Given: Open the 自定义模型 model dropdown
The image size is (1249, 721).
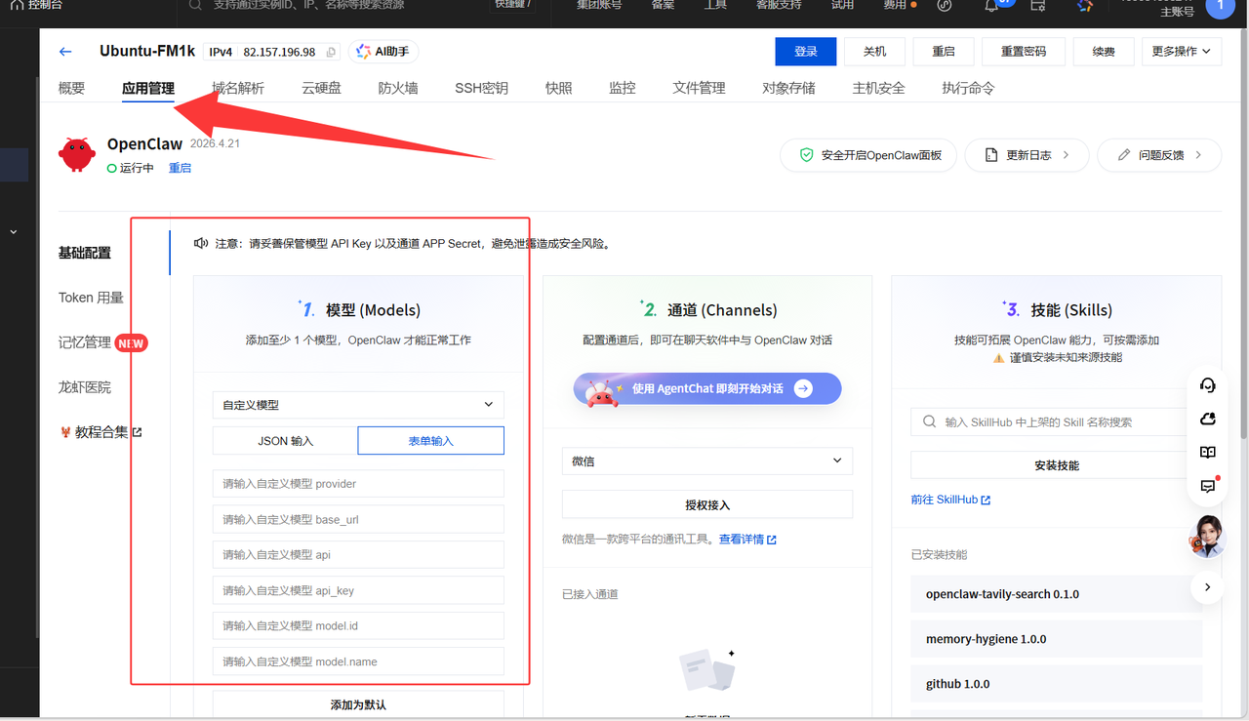Looking at the screenshot, I should [x=358, y=405].
